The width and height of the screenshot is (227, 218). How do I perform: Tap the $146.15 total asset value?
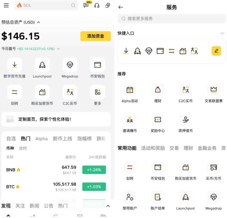pos(21,36)
